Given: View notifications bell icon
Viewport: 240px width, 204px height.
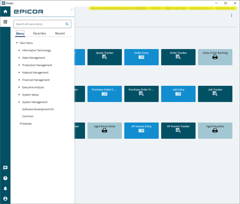Looking at the screenshot, I should point(5,188).
